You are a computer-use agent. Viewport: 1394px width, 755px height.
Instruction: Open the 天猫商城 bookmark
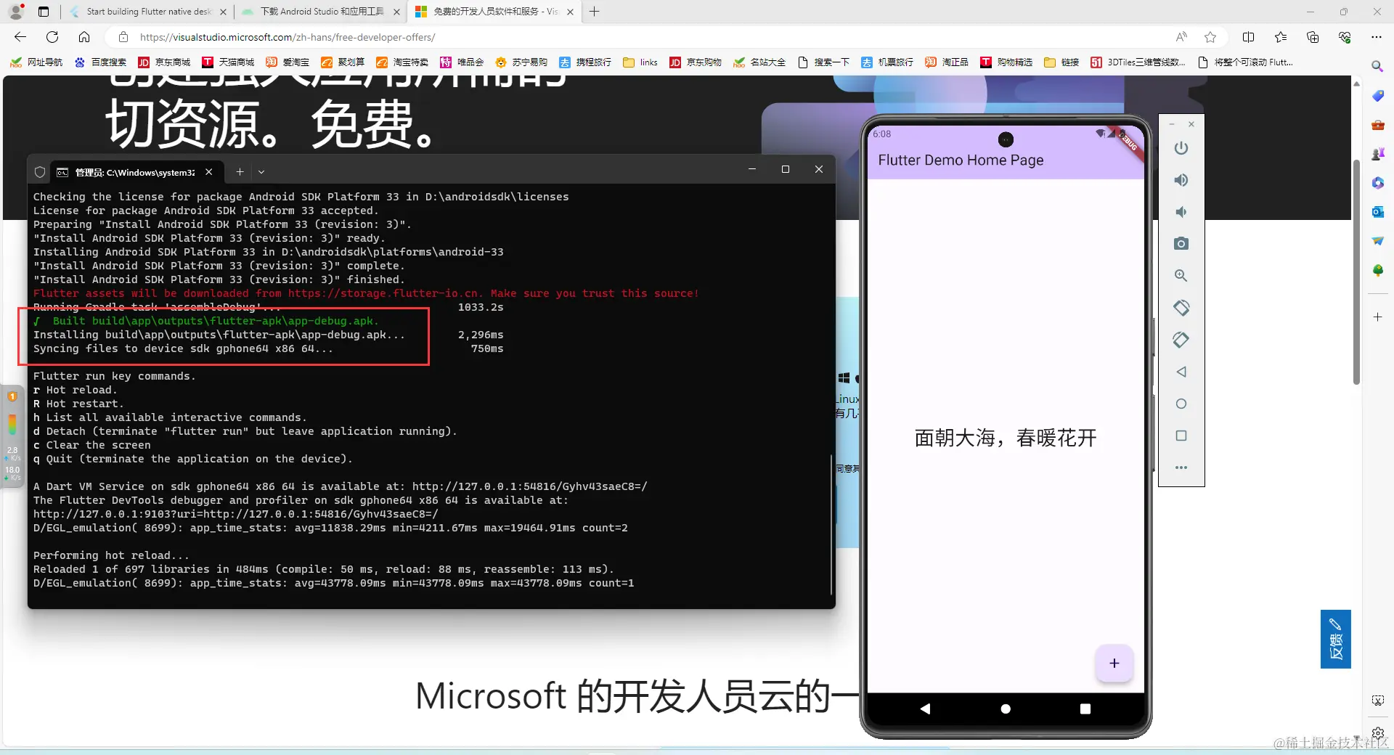pos(228,62)
